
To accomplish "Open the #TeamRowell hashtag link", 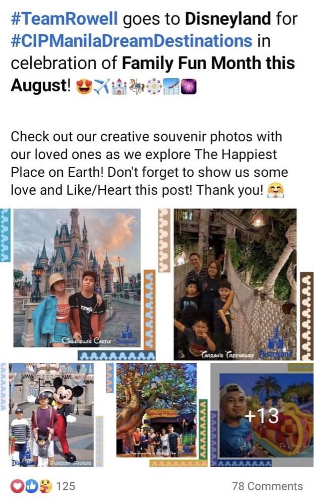I will click(64, 18).
